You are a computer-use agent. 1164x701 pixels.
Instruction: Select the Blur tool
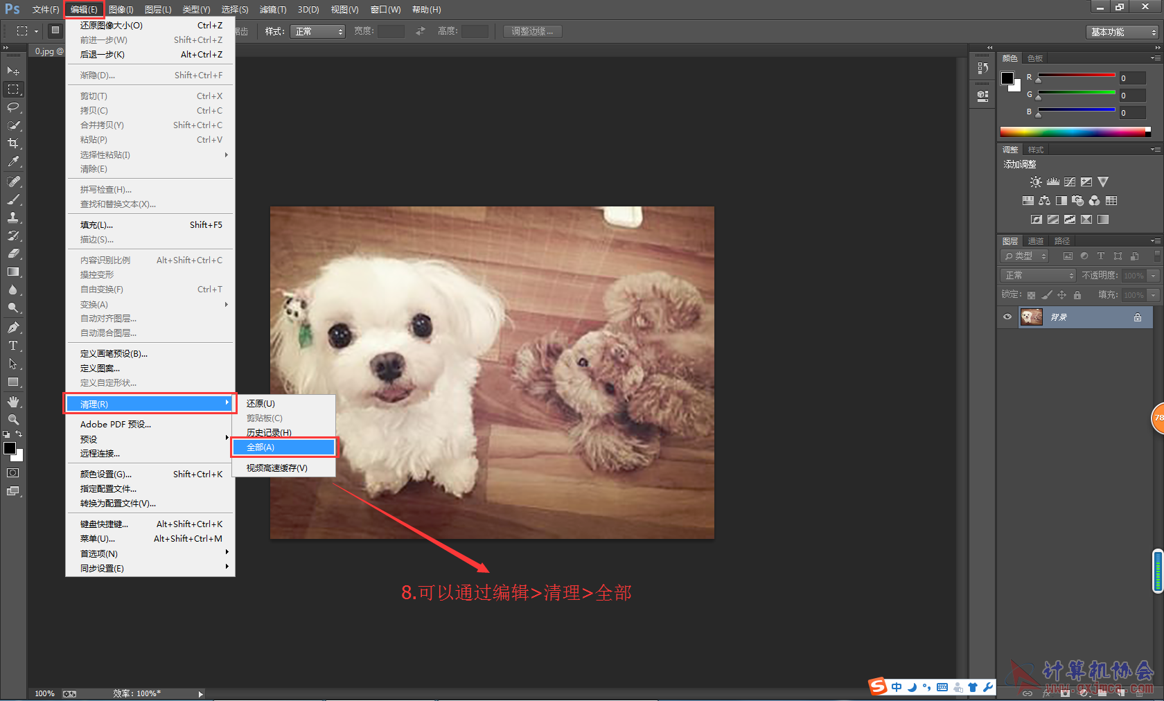click(x=13, y=290)
